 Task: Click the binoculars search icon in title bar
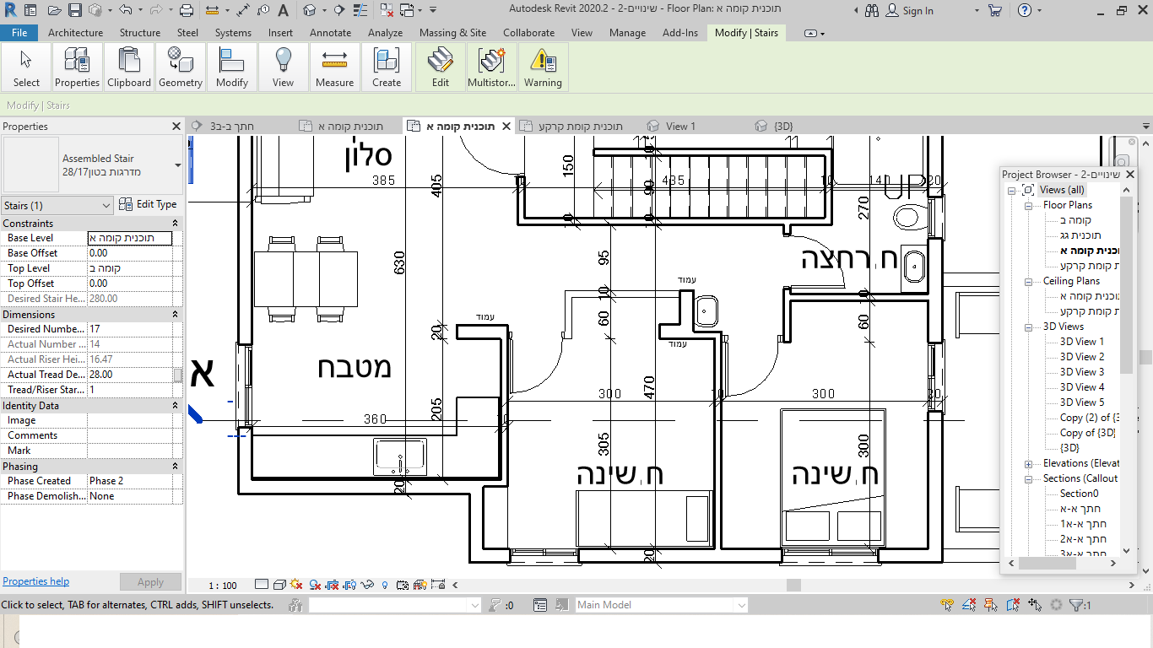pyautogui.click(x=872, y=10)
